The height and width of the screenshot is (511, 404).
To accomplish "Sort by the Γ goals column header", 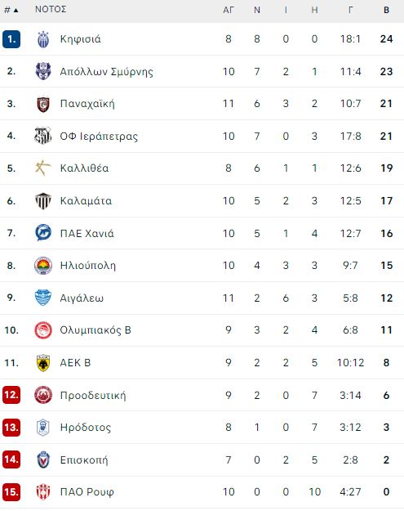I will (350, 10).
